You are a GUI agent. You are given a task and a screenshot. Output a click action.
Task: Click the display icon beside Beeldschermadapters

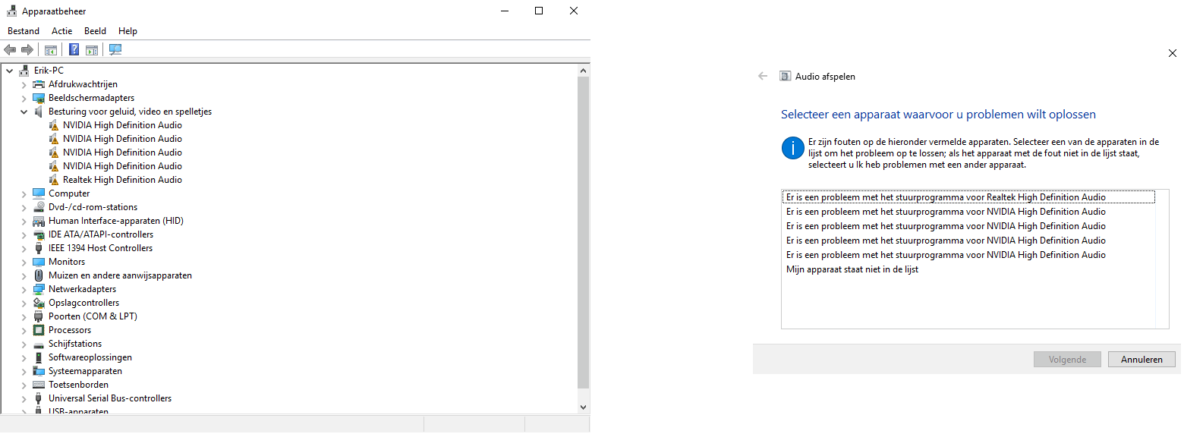pos(39,98)
